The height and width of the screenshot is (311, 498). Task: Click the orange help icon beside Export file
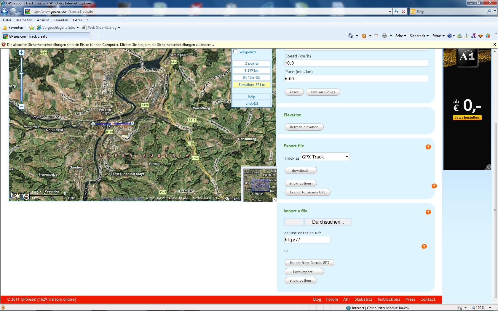click(x=428, y=147)
